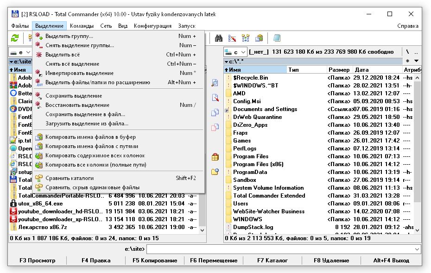
Task: Choose Сохранить выделение в файл...
Action: coord(119,114)
